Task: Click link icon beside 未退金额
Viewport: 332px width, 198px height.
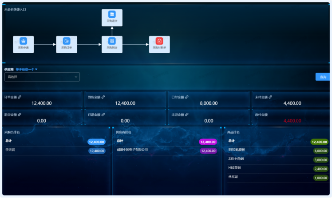Action: (187, 115)
